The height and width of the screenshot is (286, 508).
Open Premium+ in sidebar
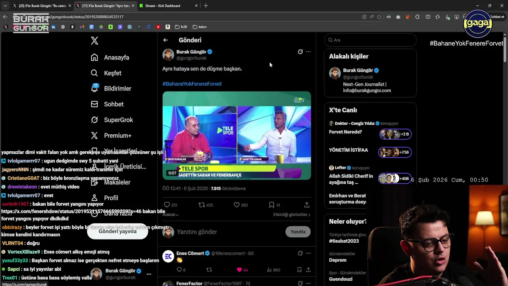pos(111,135)
